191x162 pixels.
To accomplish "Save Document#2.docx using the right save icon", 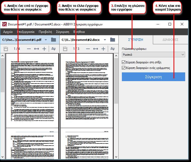I will click(65, 49).
